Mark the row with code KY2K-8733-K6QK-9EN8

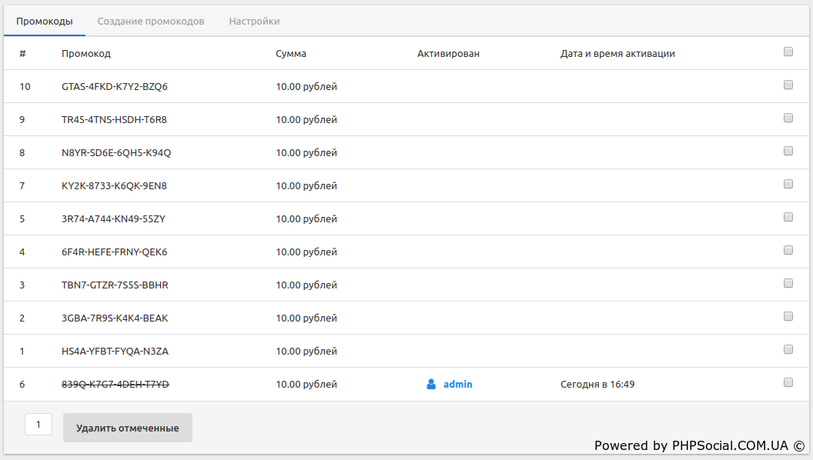click(x=788, y=185)
